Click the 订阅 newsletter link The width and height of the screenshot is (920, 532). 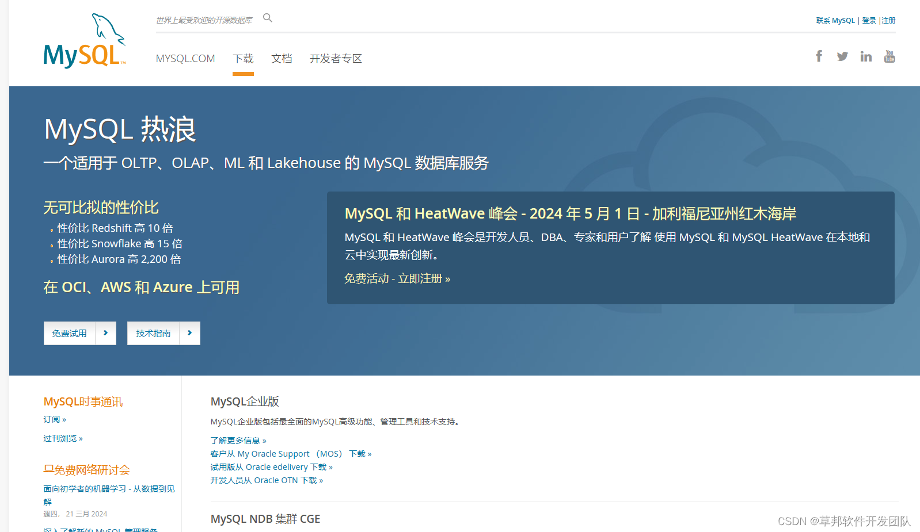55,419
